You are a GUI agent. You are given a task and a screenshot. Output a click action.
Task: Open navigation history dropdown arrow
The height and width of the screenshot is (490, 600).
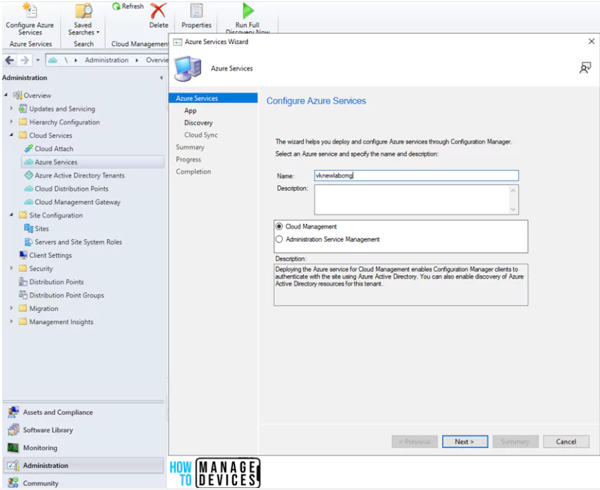[37, 60]
